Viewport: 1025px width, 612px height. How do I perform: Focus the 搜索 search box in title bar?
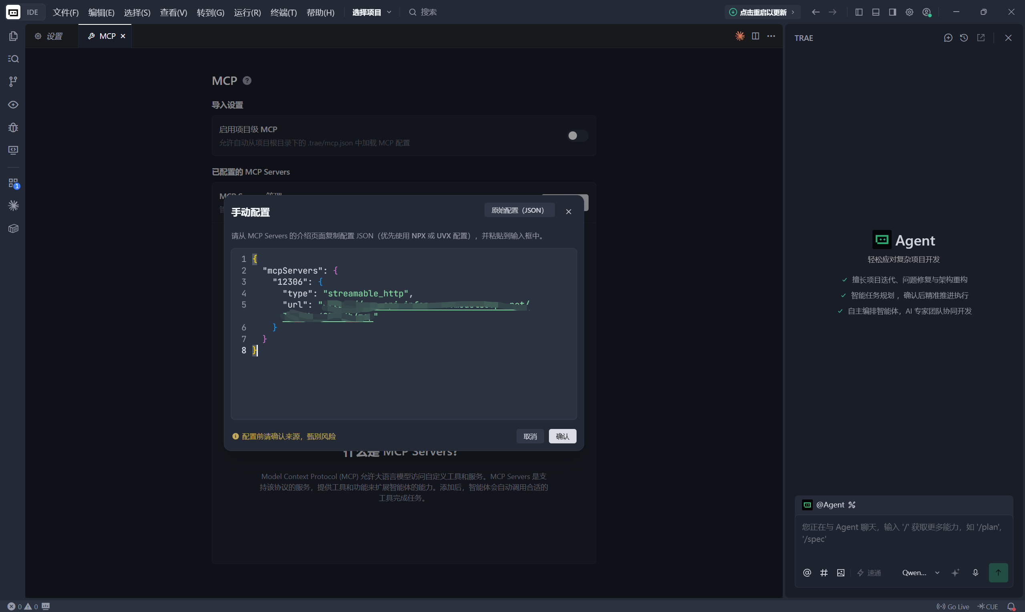pyautogui.click(x=423, y=12)
